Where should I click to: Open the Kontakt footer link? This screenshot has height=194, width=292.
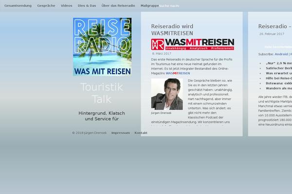coord(141,133)
